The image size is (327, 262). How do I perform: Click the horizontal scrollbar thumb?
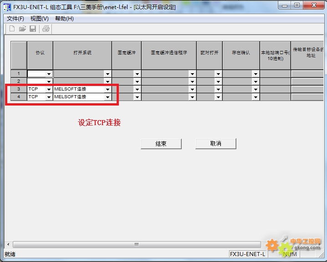137,244
